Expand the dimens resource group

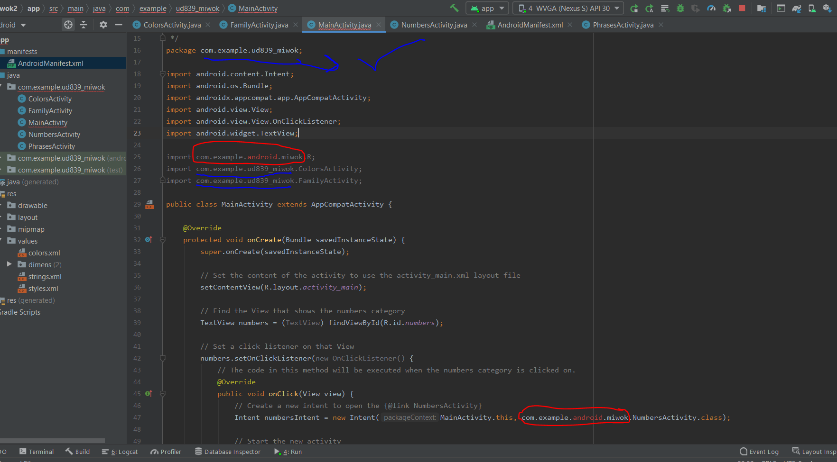[9, 264]
